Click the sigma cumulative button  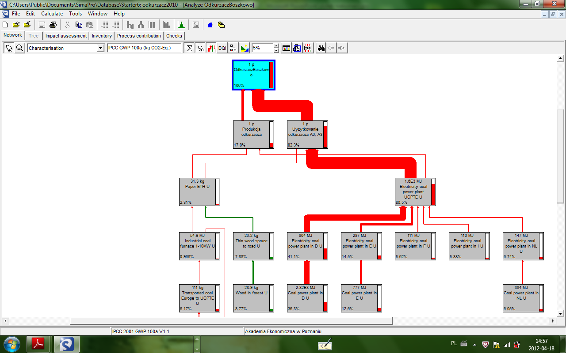click(189, 48)
